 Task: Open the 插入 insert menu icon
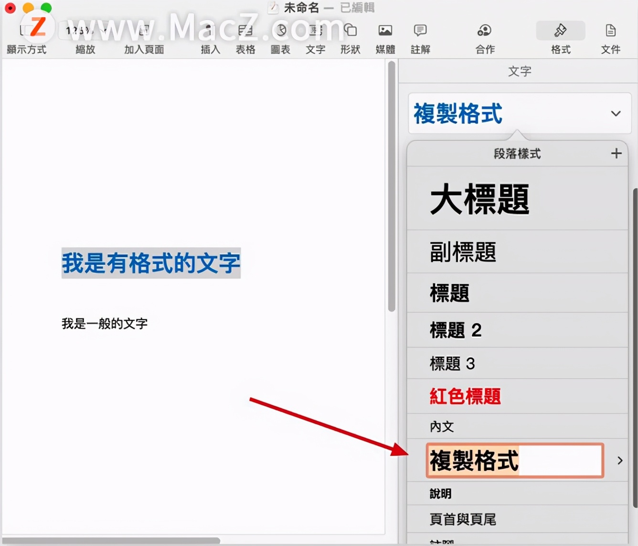pos(210,31)
